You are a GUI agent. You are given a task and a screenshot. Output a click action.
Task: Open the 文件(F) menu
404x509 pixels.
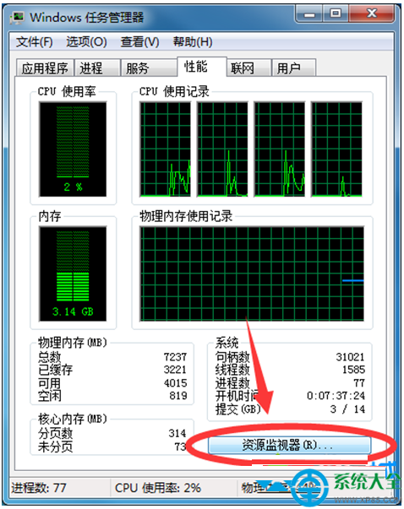point(35,42)
